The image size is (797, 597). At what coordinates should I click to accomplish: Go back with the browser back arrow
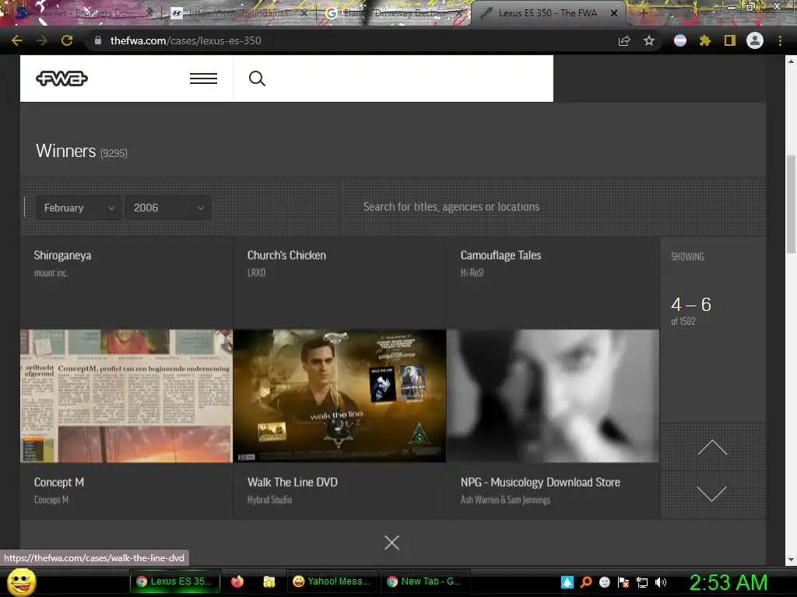pyautogui.click(x=17, y=40)
